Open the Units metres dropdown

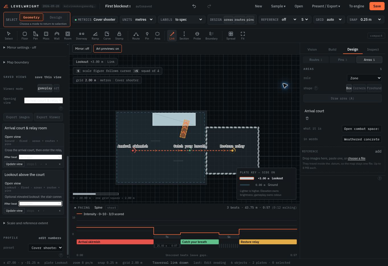tap(144, 20)
